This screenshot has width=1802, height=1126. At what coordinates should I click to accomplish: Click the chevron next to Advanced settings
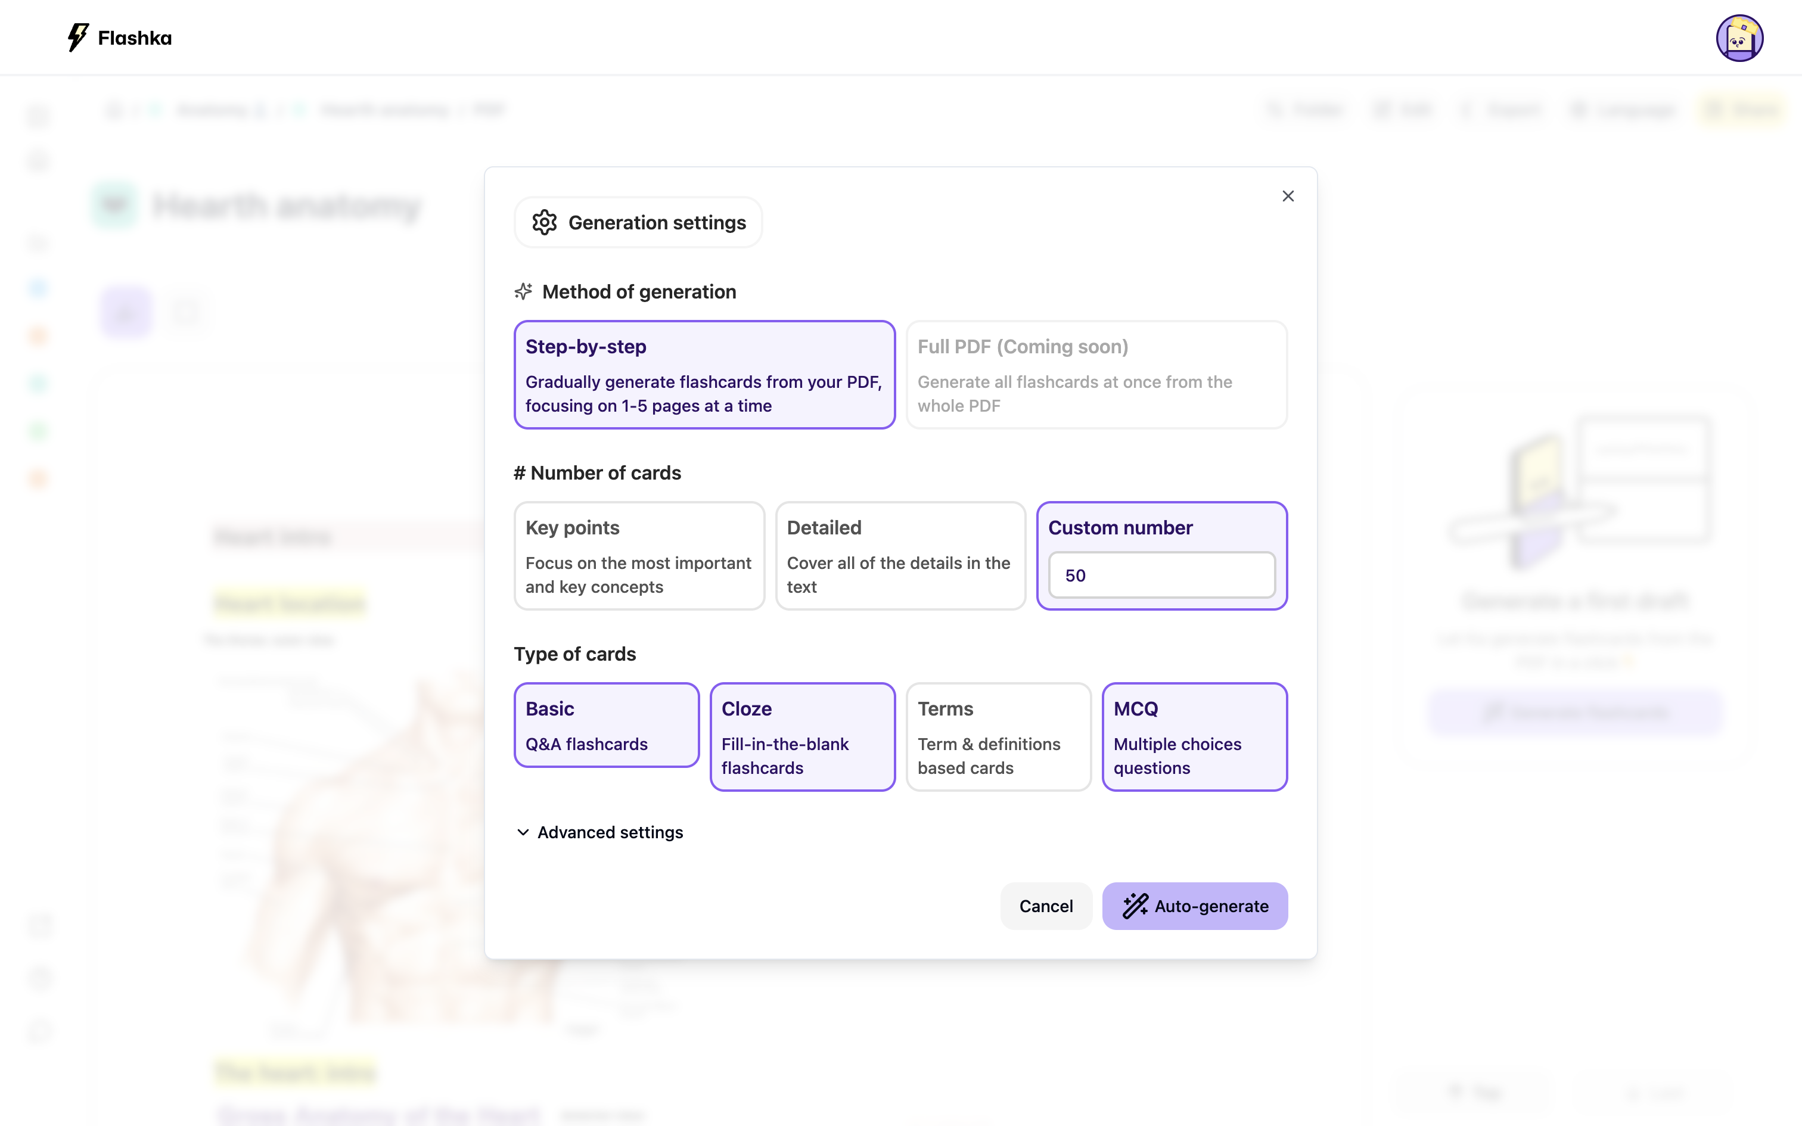point(523,832)
